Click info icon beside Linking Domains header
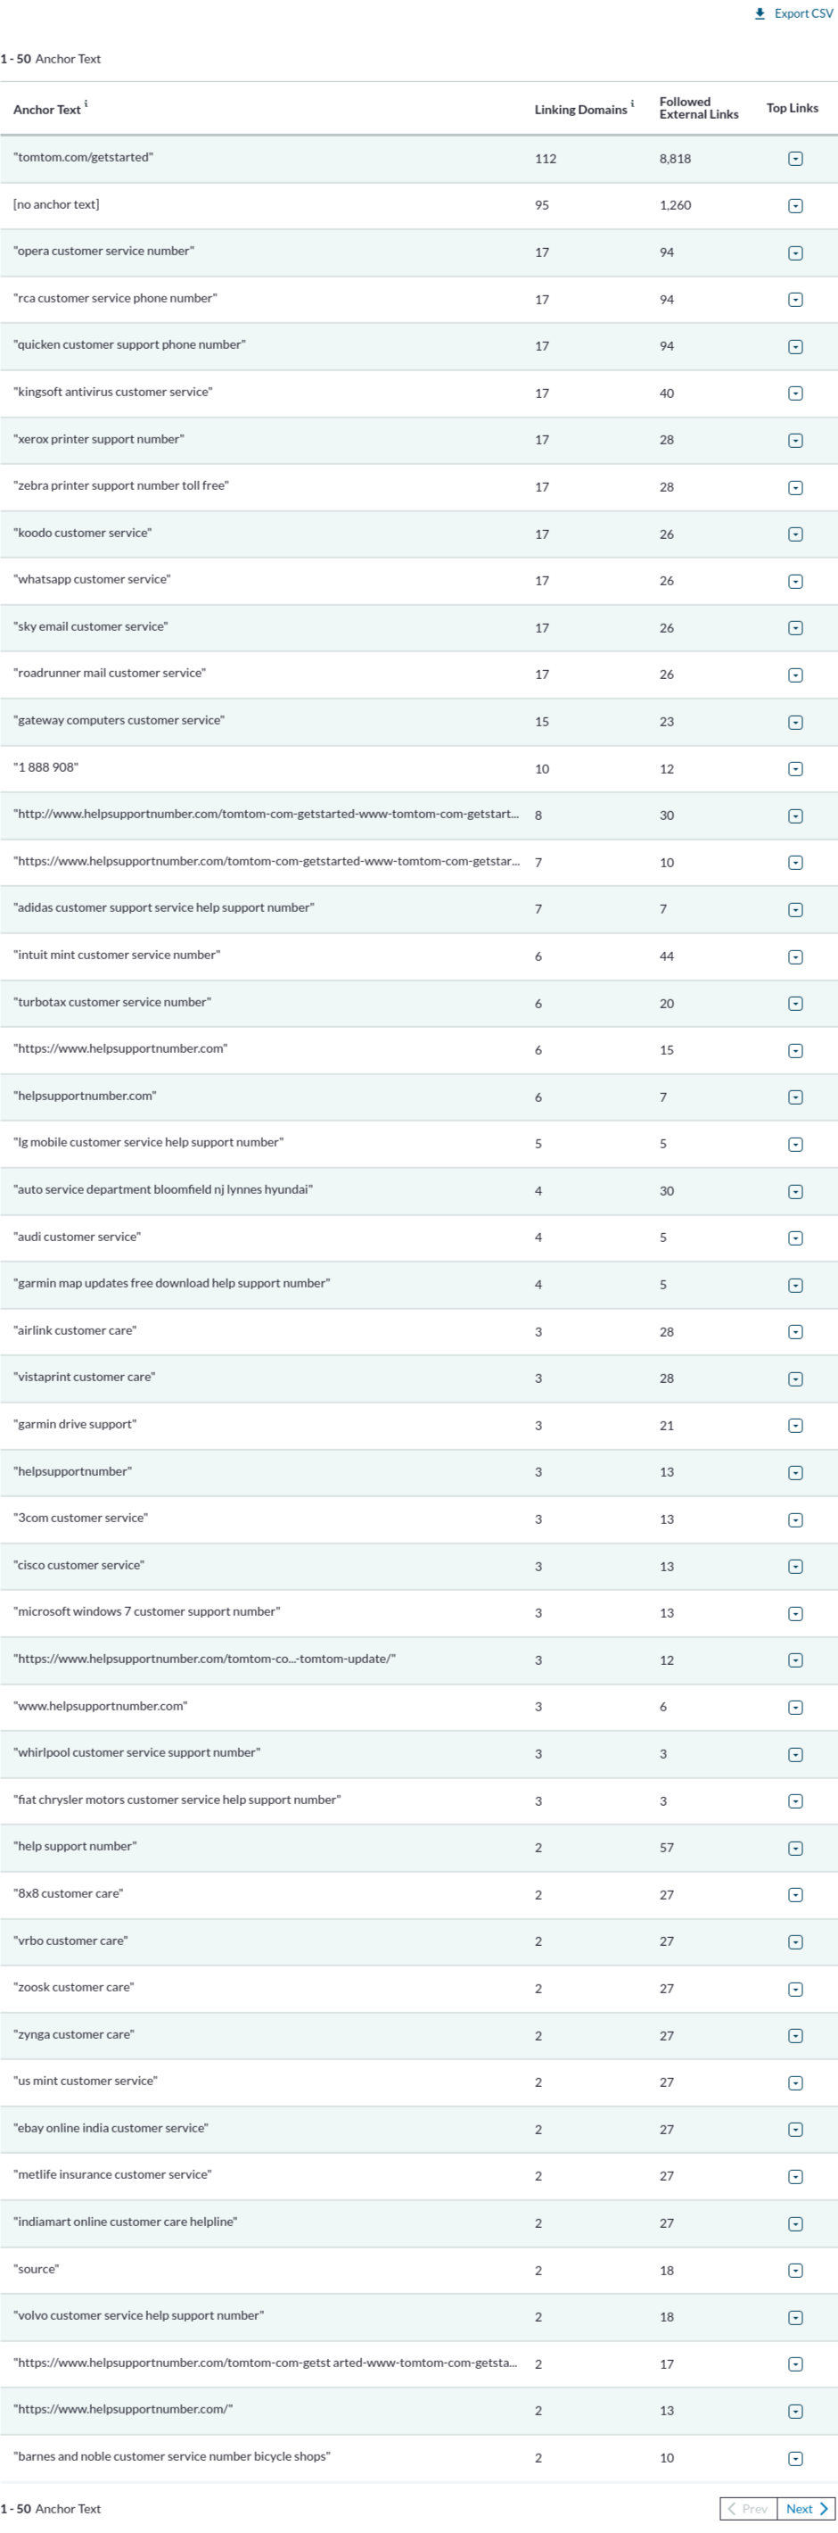838x2533 pixels. (633, 103)
